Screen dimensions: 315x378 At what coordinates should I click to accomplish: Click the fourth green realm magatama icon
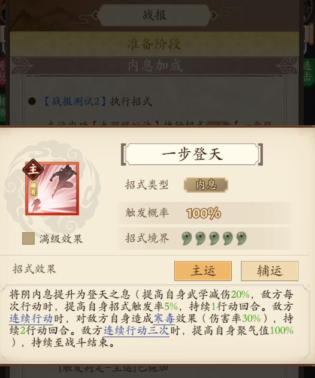tap(228, 238)
